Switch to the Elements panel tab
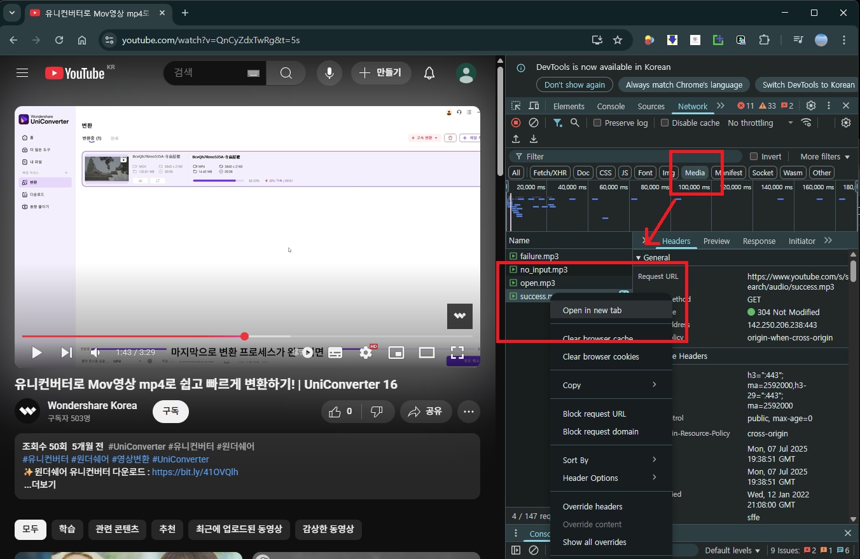 569,106
